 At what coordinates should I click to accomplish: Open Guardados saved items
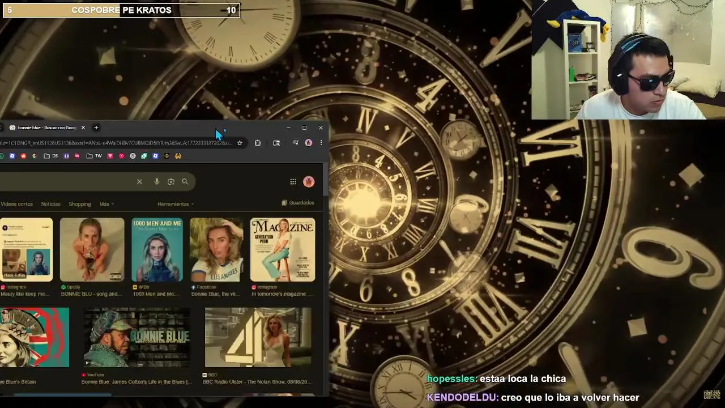click(x=298, y=203)
